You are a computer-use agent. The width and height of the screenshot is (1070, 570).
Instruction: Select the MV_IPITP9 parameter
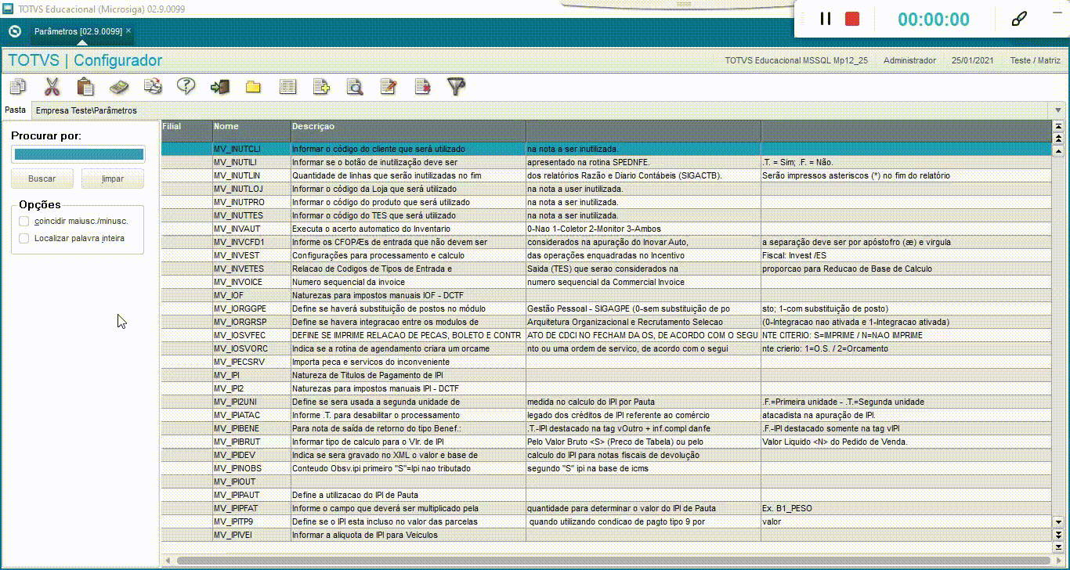click(606, 521)
